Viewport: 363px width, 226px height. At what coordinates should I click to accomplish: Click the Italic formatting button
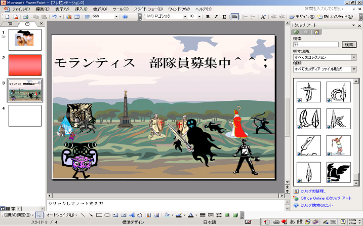(216, 17)
